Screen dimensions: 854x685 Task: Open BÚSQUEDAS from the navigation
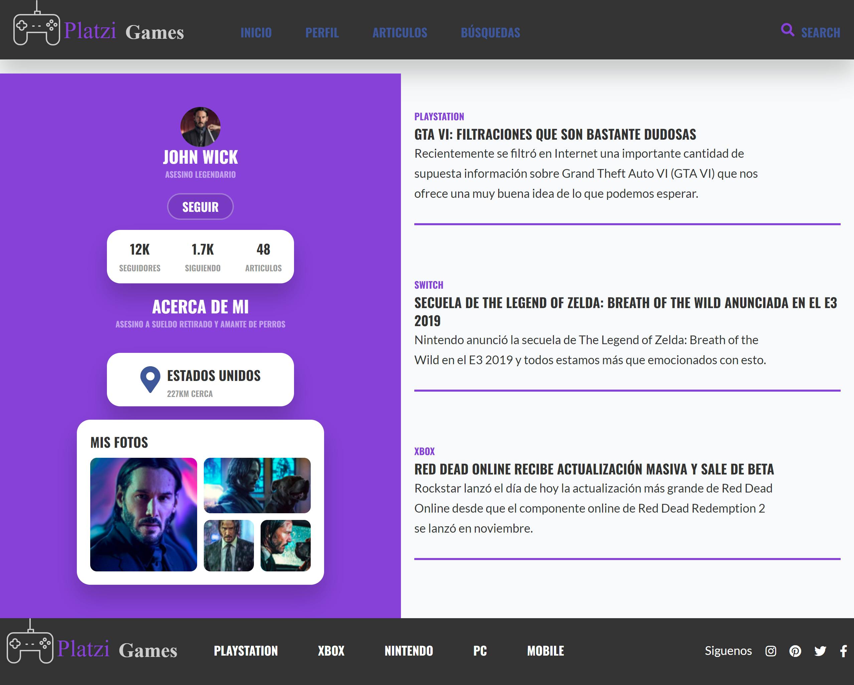click(490, 32)
